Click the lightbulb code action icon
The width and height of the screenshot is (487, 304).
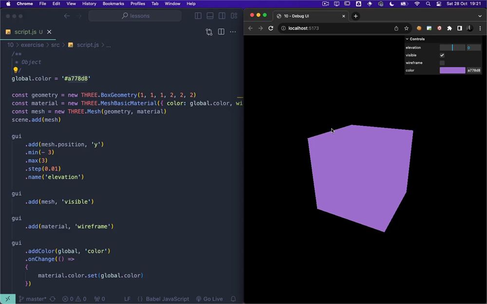coord(15,70)
